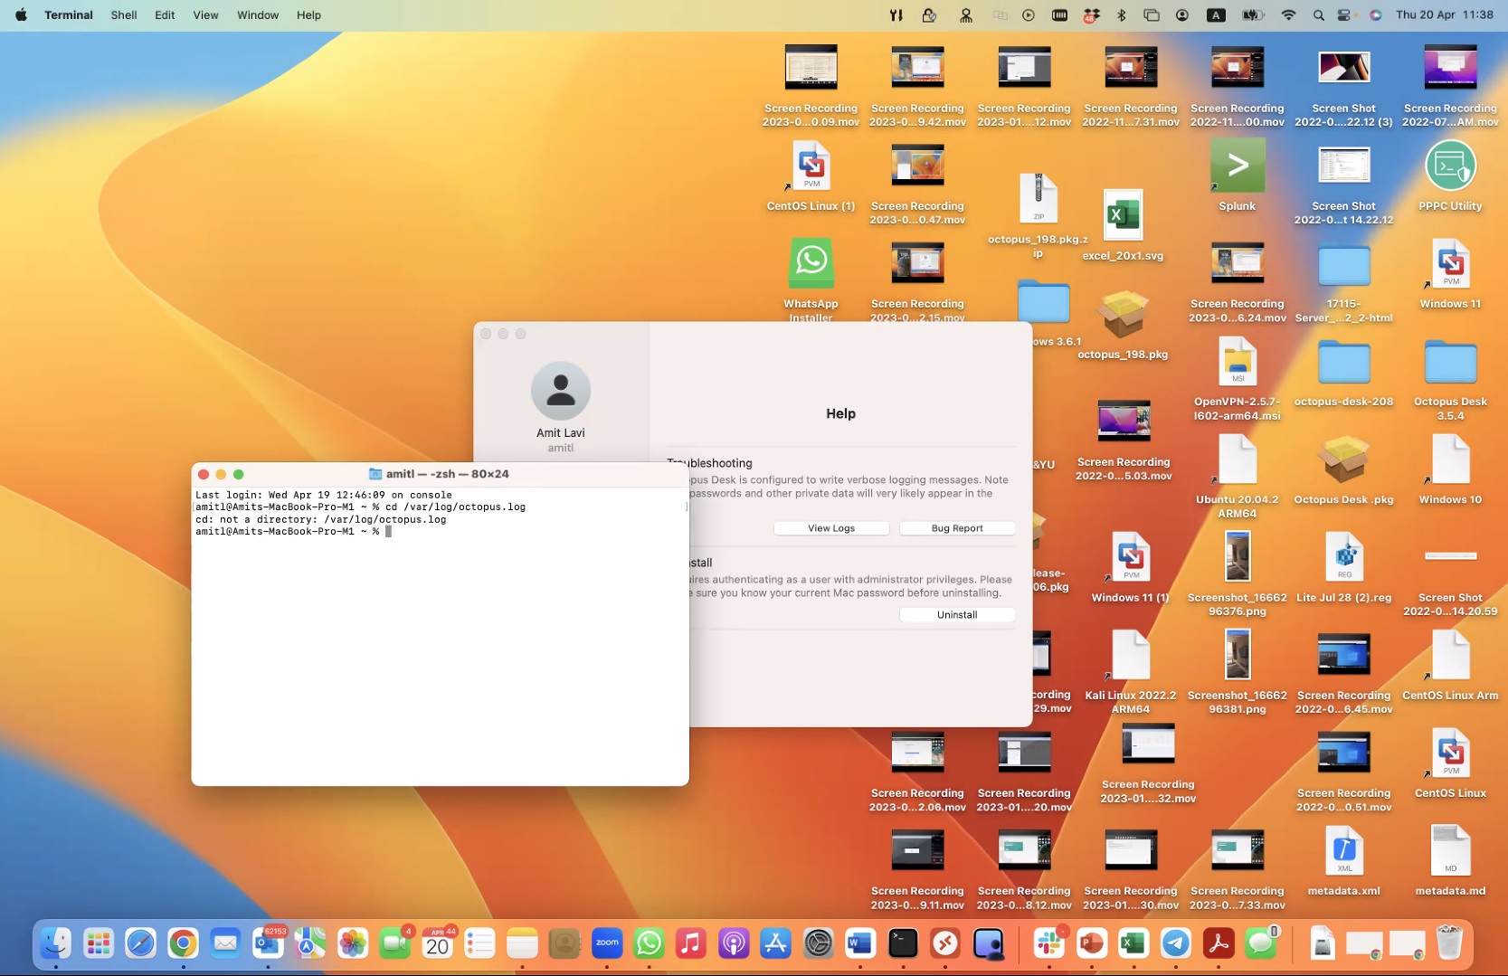The height and width of the screenshot is (976, 1508).
Task: Open the Wi-Fi status menu
Action: [x=1288, y=15]
